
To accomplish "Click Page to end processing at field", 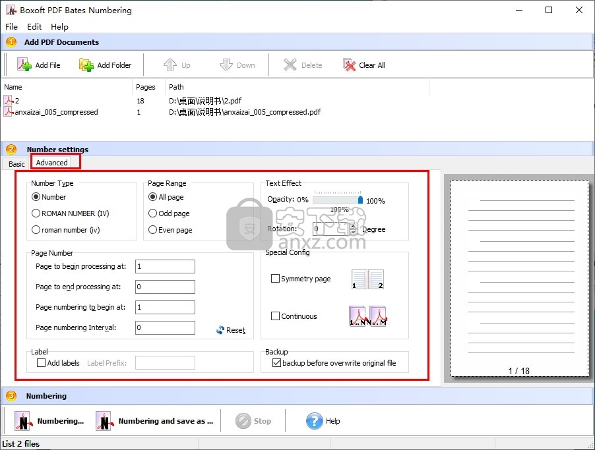I will 165,287.
